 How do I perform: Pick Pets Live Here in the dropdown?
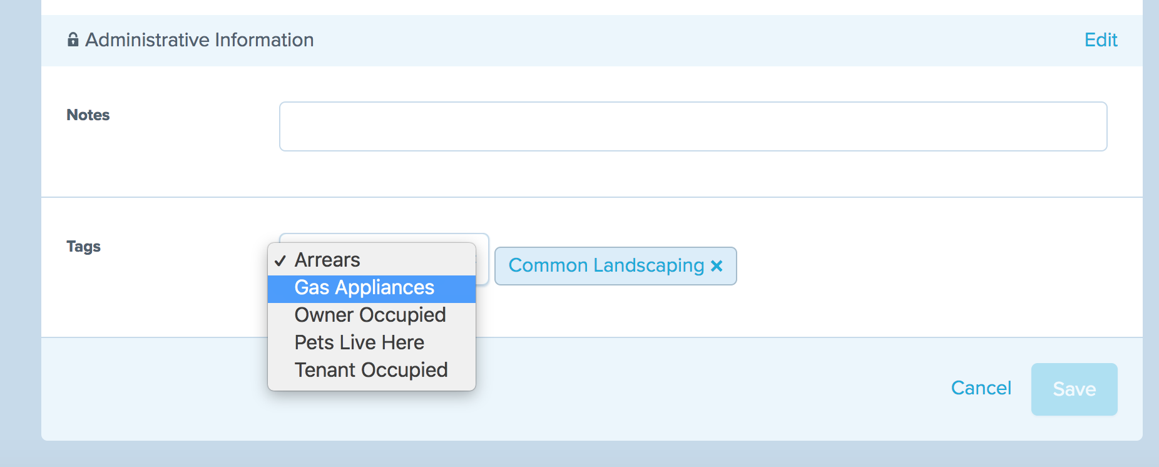pyautogui.click(x=372, y=342)
